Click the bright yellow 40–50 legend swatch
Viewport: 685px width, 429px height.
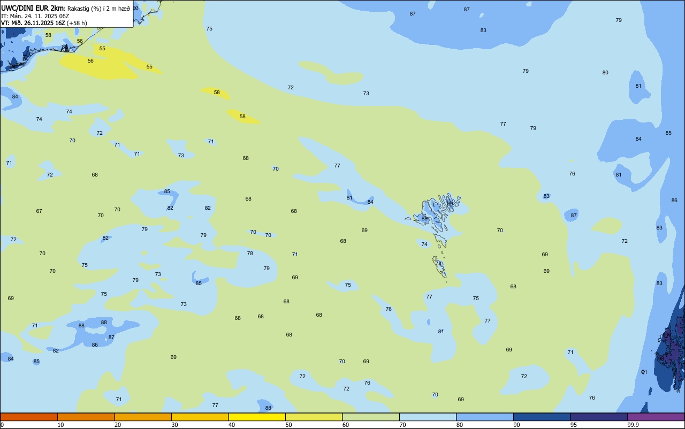[257, 417]
